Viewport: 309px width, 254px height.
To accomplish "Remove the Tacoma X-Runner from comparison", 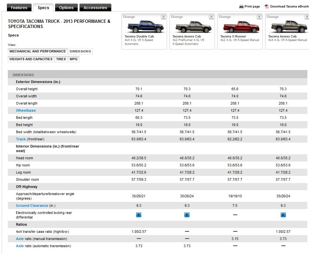I will (259, 17).
